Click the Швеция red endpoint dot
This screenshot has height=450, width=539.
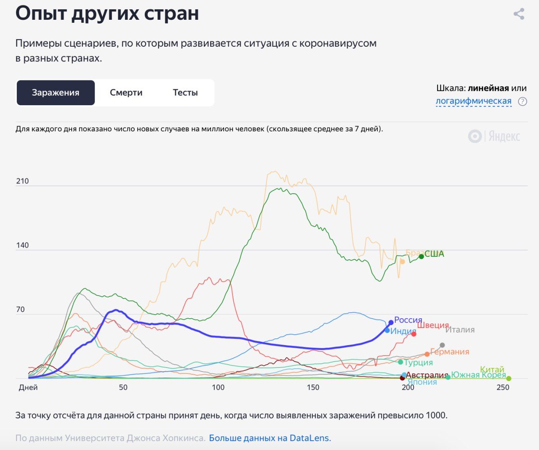click(x=414, y=334)
